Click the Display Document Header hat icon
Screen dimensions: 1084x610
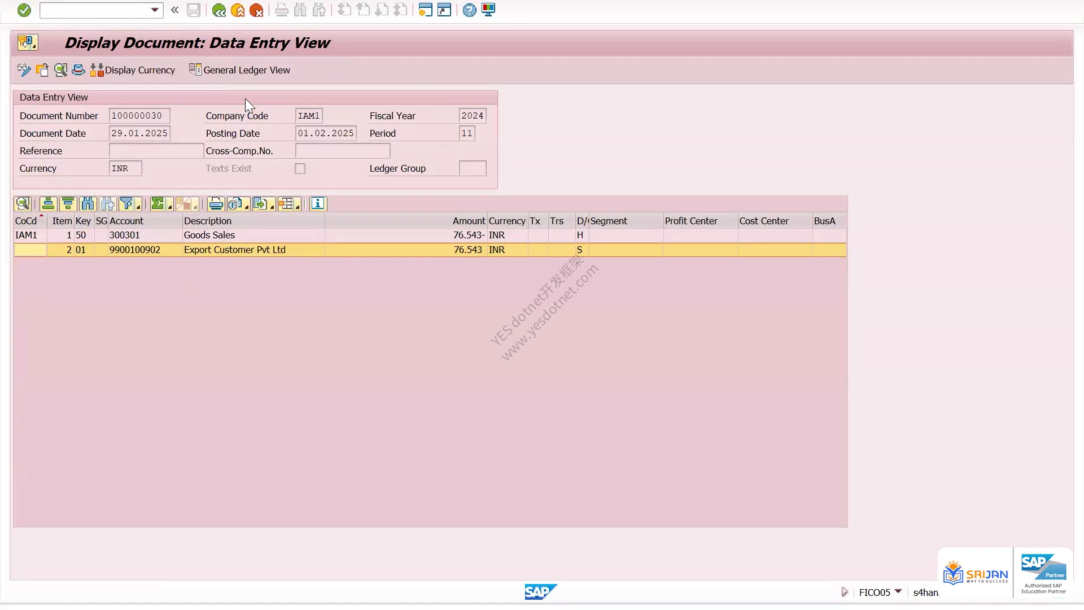pos(78,70)
